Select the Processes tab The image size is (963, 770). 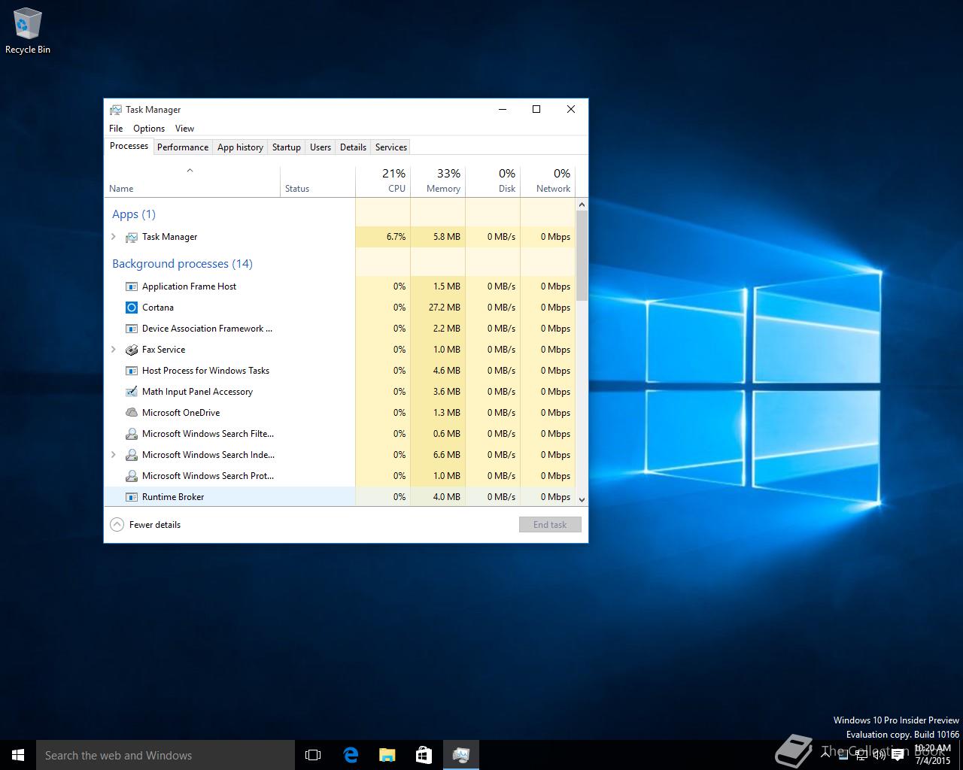click(x=129, y=146)
